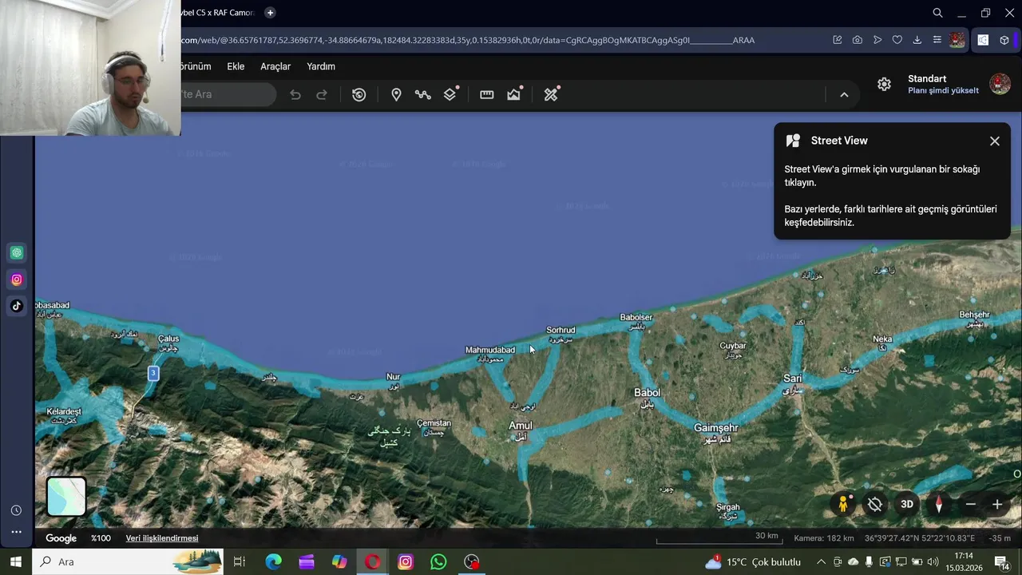Viewport: 1022px width, 575px height.
Task: Open the sidebar history clock
Action: point(16,510)
